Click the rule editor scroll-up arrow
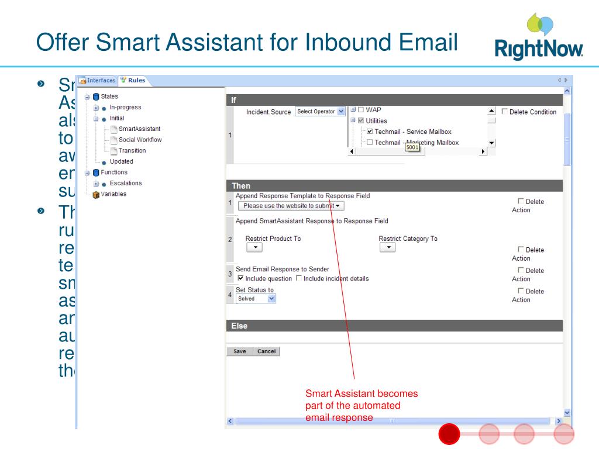 click(x=567, y=91)
